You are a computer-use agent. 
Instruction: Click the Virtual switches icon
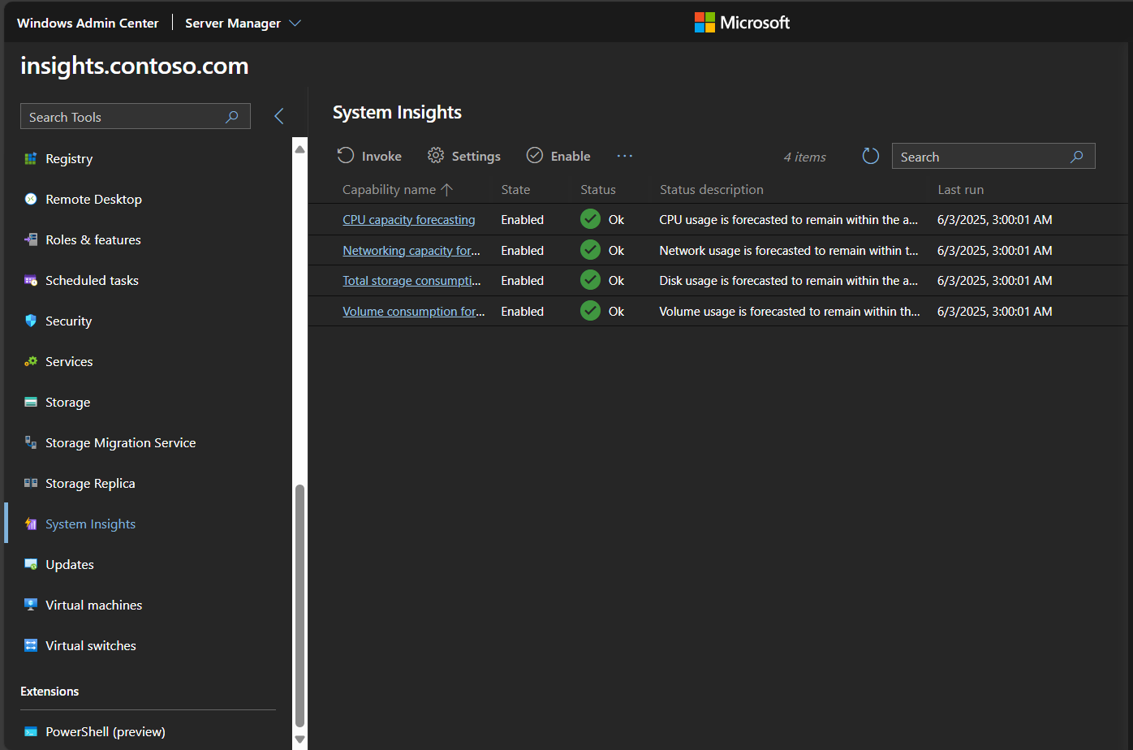point(31,646)
